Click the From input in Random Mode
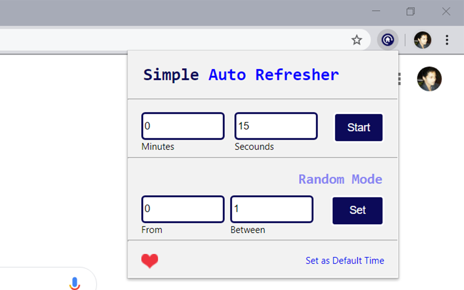Screen dimensions: 464x290 (183, 209)
